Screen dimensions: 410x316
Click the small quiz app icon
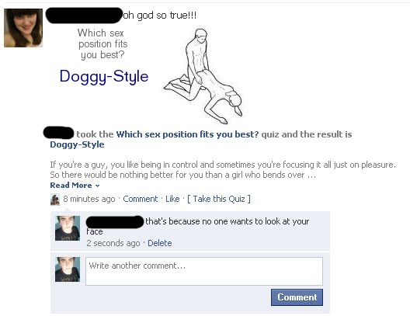point(55,200)
